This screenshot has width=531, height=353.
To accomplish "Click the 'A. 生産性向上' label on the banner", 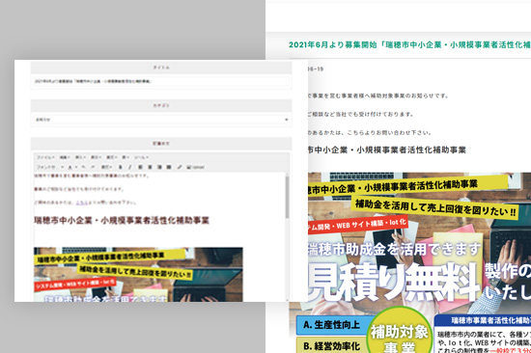I will 331,325.
